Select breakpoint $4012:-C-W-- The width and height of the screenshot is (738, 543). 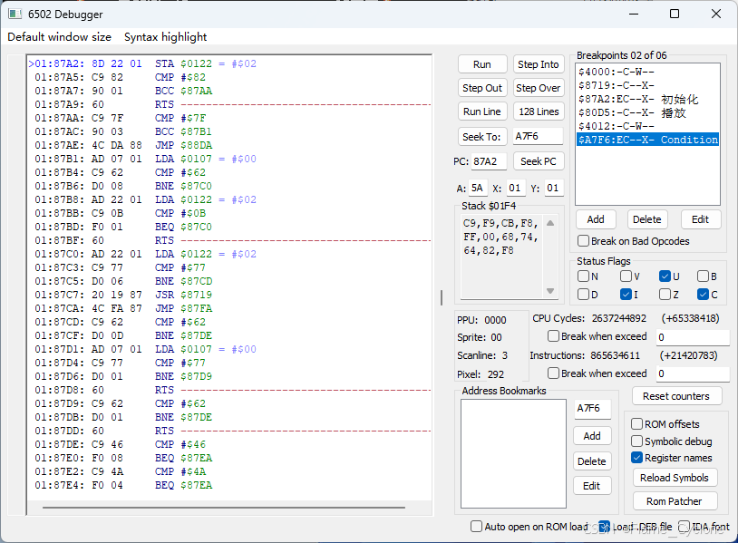tap(647, 126)
